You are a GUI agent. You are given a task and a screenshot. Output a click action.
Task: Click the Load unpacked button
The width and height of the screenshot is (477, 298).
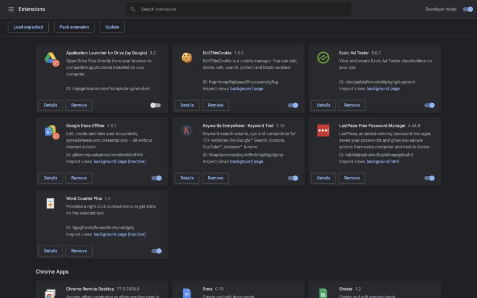point(28,27)
